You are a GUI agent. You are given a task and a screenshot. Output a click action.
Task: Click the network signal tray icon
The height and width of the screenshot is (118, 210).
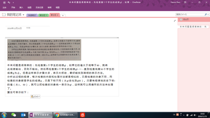[x=191, y=115]
